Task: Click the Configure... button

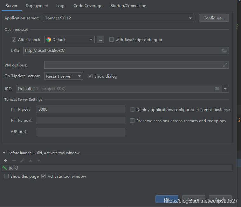Action: pyautogui.click(x=214, y=18)
